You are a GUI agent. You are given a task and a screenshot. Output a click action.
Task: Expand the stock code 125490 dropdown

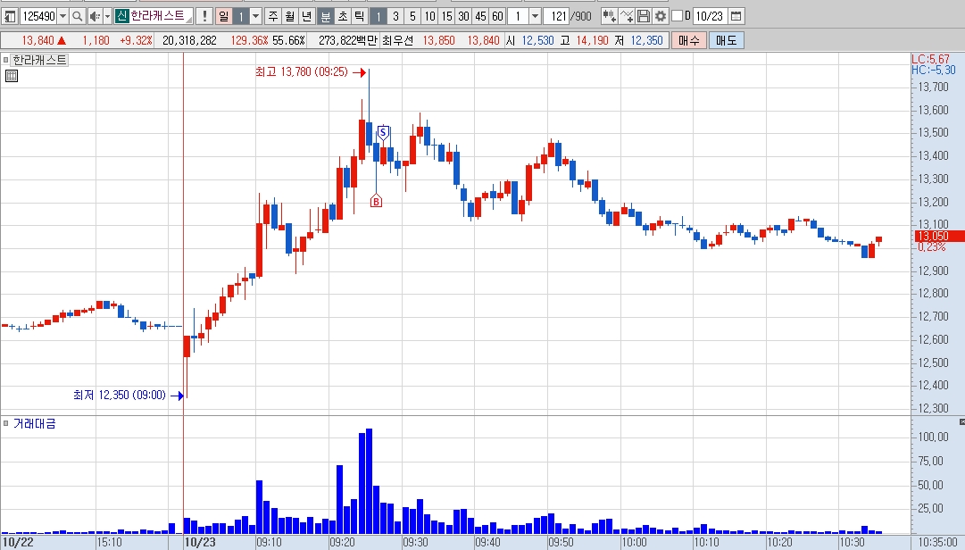click(x=62, y=16)
